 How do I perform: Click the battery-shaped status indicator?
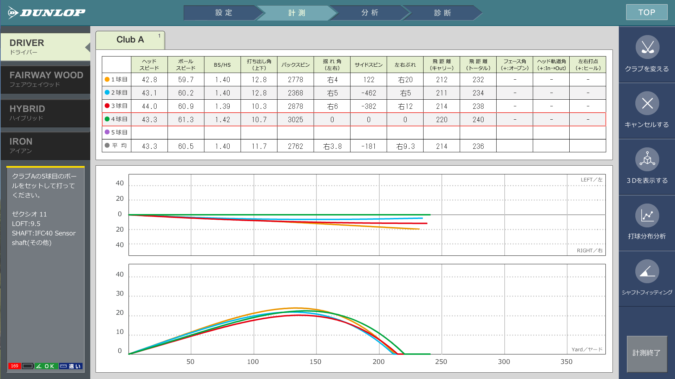pos(27,366)
